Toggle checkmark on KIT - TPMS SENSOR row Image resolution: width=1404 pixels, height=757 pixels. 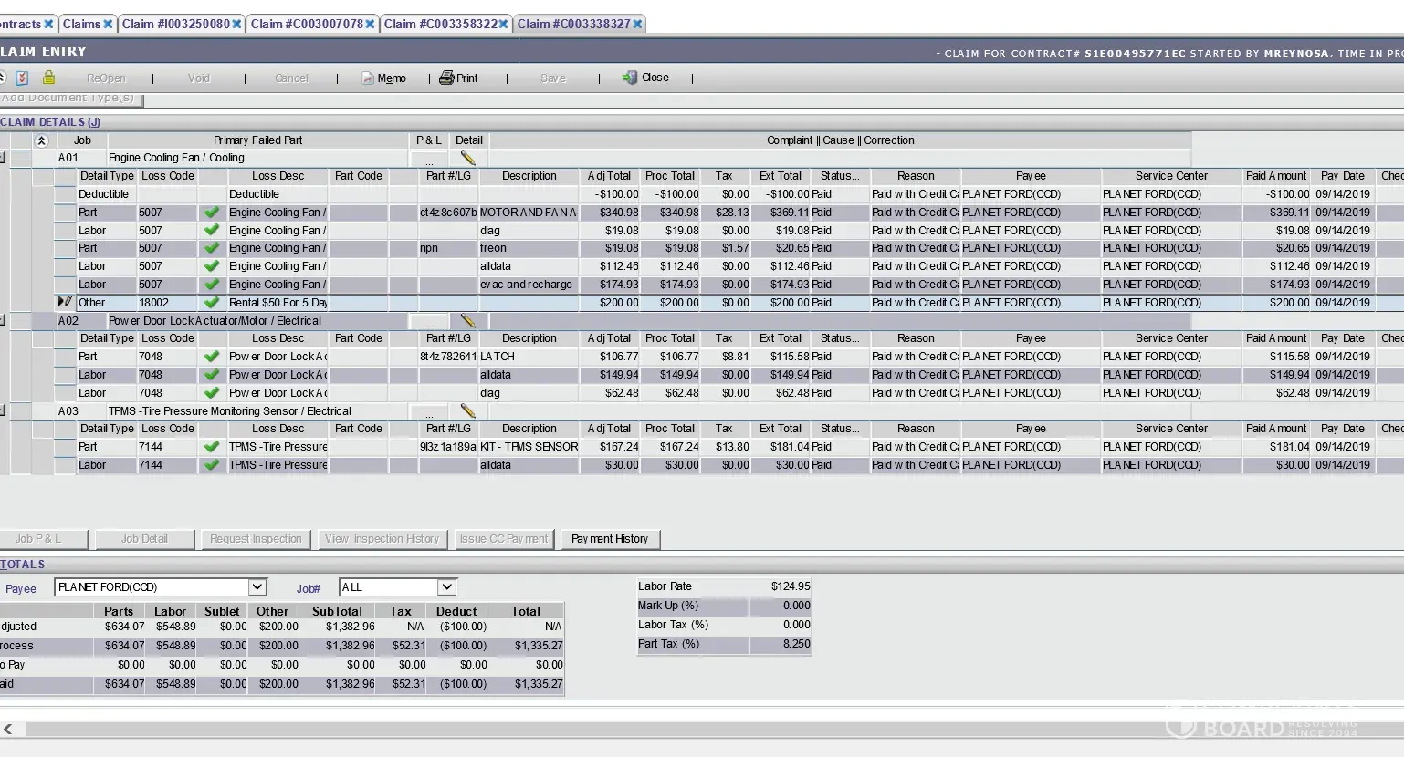[212, 447]
